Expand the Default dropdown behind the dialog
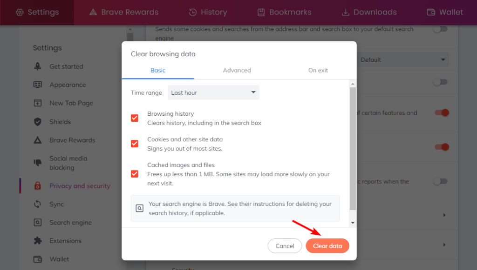The height and width of the screenshot is (270, 477). pos(402,60)
